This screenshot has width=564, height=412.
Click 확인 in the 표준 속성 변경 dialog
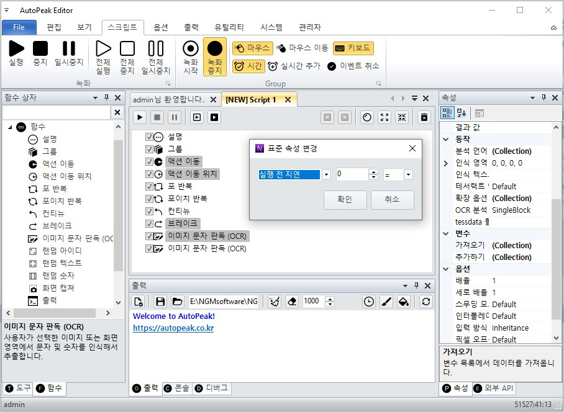click(345, 199)
